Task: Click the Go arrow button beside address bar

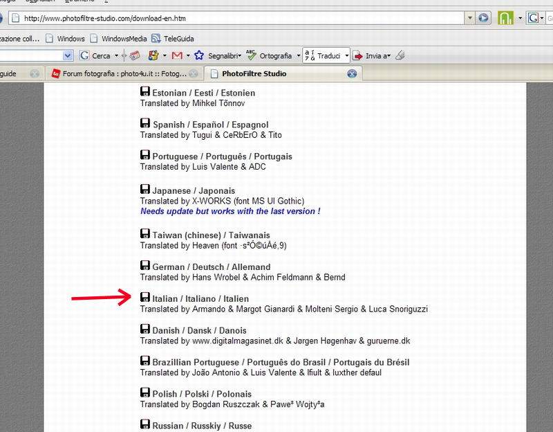Action: click(x=484, y=18)
